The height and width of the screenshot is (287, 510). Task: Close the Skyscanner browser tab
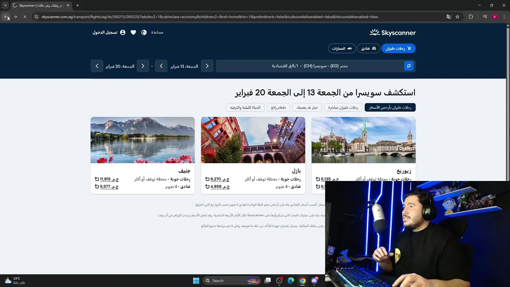point(68,5)
